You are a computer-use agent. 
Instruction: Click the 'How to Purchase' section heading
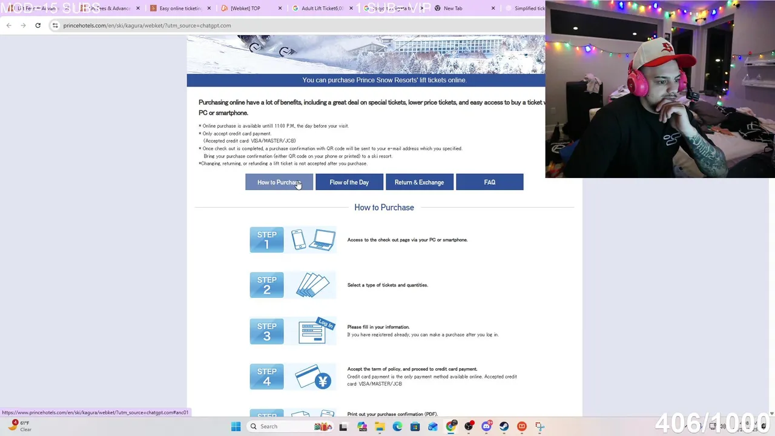(x=384, y=207)
